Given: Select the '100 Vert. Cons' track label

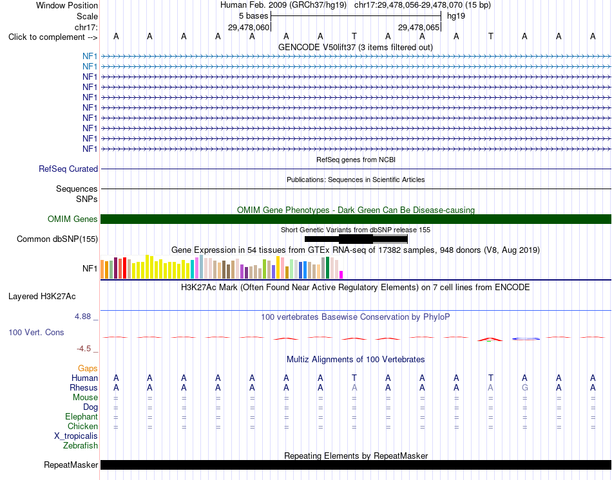Looking at the screenshot, I should click(36, 332).
